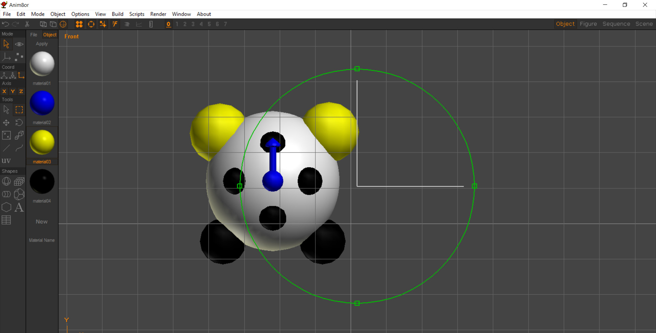Select the straight Line tool
Image resolution: width=656 pixels, height=333 pixels.
(6, 148)
